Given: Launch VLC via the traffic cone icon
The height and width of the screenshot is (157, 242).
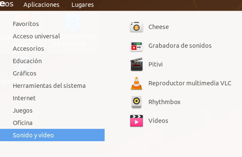Looking at the screenshot, I should tap(137, 83).
